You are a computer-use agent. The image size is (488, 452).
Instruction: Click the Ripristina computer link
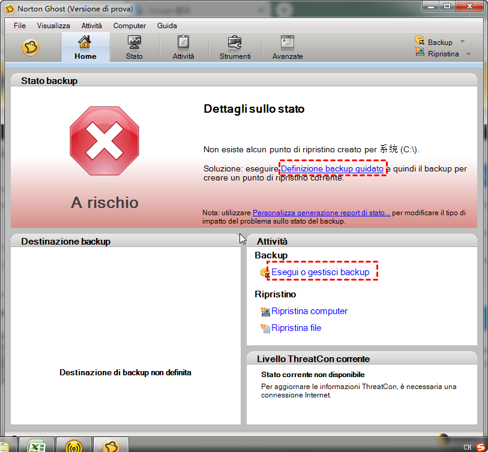(x=309, y=311)
